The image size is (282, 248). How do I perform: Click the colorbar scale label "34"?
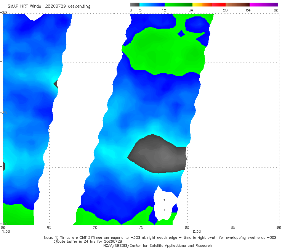coord(191,10)
